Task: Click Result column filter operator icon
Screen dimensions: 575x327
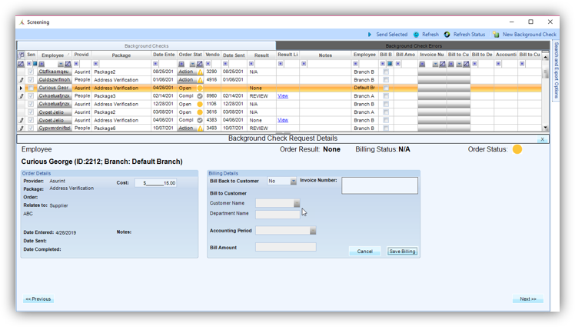Action: (251, 64)
